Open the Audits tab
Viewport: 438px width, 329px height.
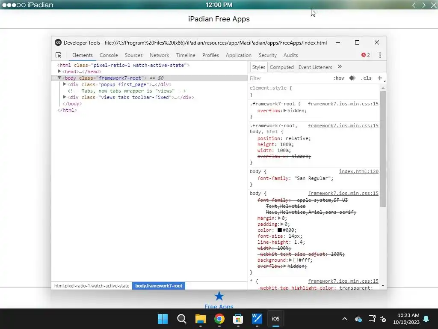click(x=290, y=55)
